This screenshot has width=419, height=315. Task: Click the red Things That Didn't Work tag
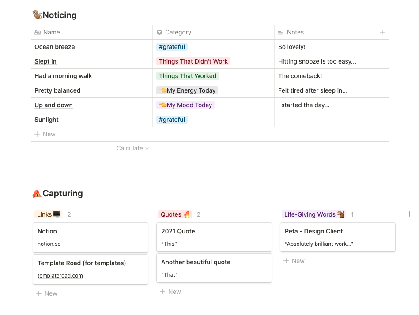point(193,61)
